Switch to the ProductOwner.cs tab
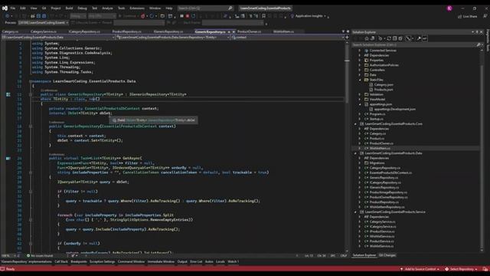 click(249, 31)
